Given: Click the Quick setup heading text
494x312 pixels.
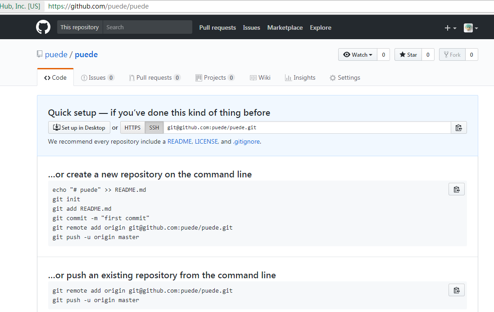Looking at the screenshot, I should coord(159,113).
